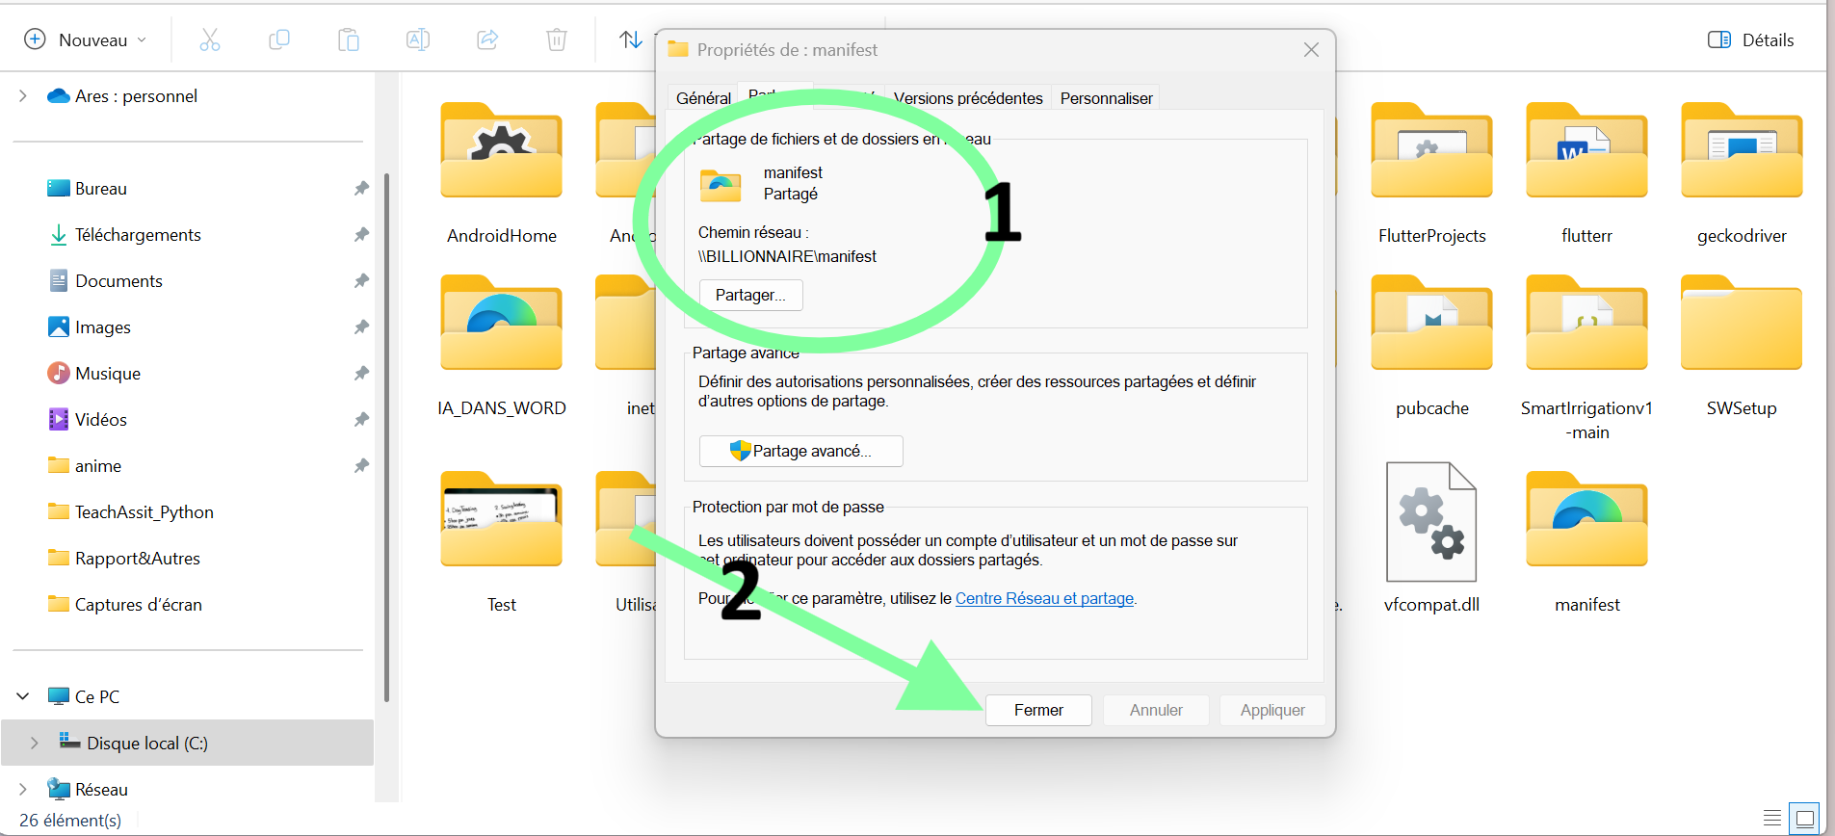
Task: Click the Rename icon in toolbar
Action: coord(418,39)
